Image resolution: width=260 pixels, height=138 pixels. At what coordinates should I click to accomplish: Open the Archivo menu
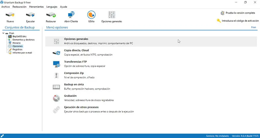[x=6, y=7]
